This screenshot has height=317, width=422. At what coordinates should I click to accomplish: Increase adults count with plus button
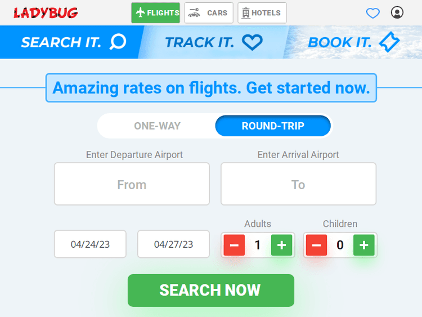(282, 245)
